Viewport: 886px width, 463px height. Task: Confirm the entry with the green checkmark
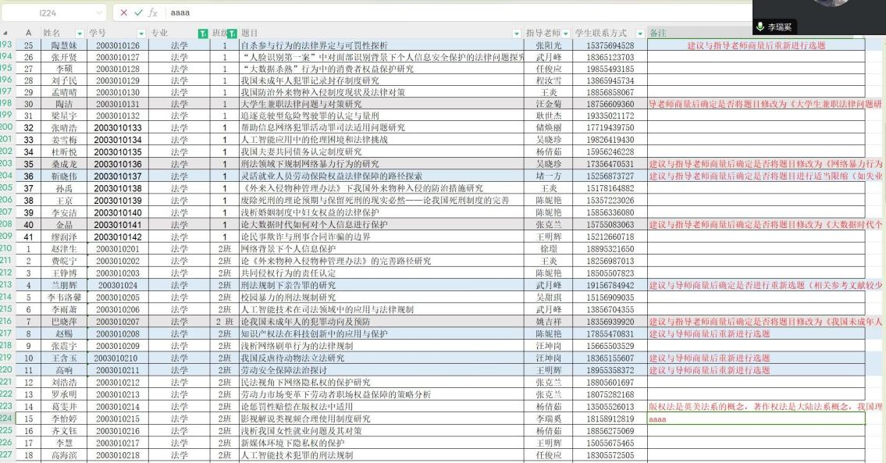tap(138, 12)
